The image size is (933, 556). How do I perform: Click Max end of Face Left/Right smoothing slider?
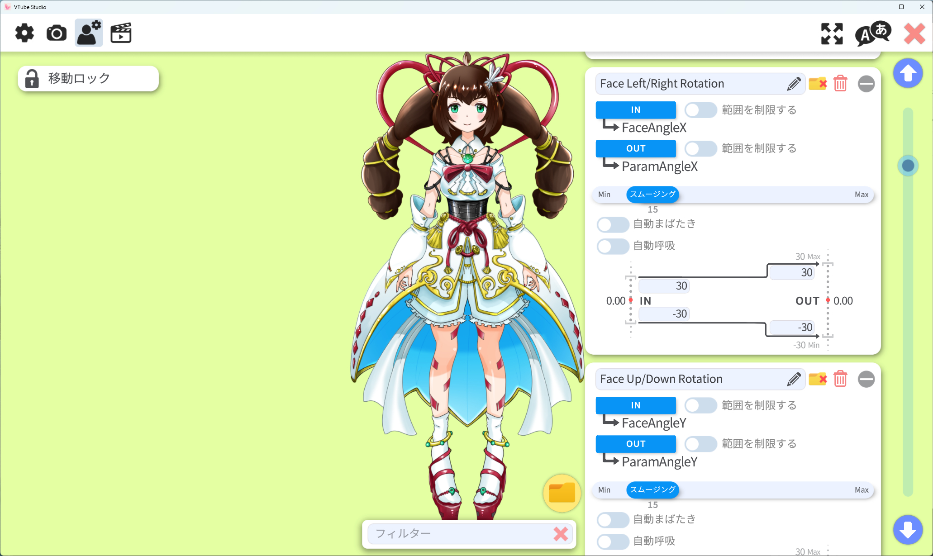pos(861,195)
